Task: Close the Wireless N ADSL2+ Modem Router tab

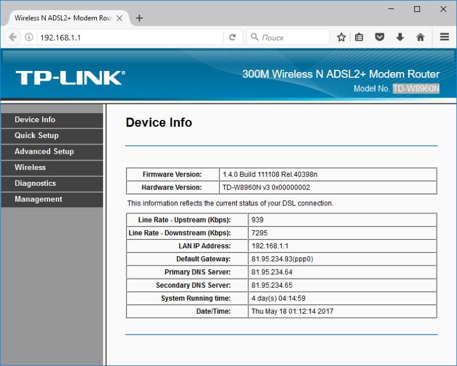Action: (x=119, y=18)
